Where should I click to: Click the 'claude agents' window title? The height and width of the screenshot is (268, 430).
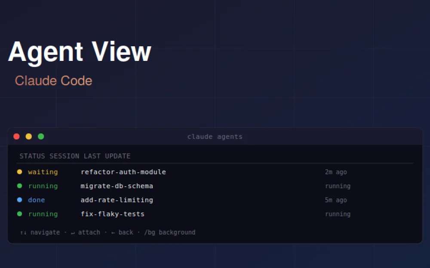[215, 136]
